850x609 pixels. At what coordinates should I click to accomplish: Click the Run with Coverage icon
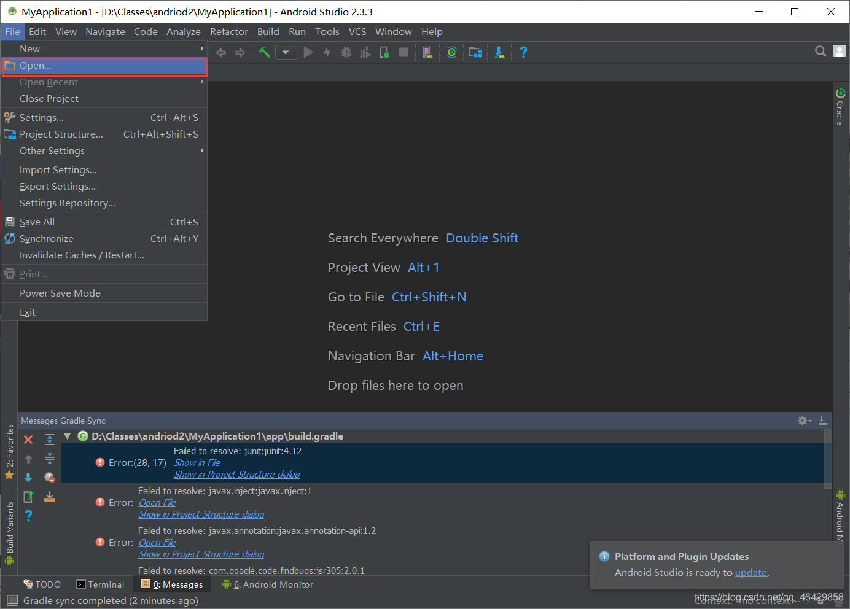point(365,52)
